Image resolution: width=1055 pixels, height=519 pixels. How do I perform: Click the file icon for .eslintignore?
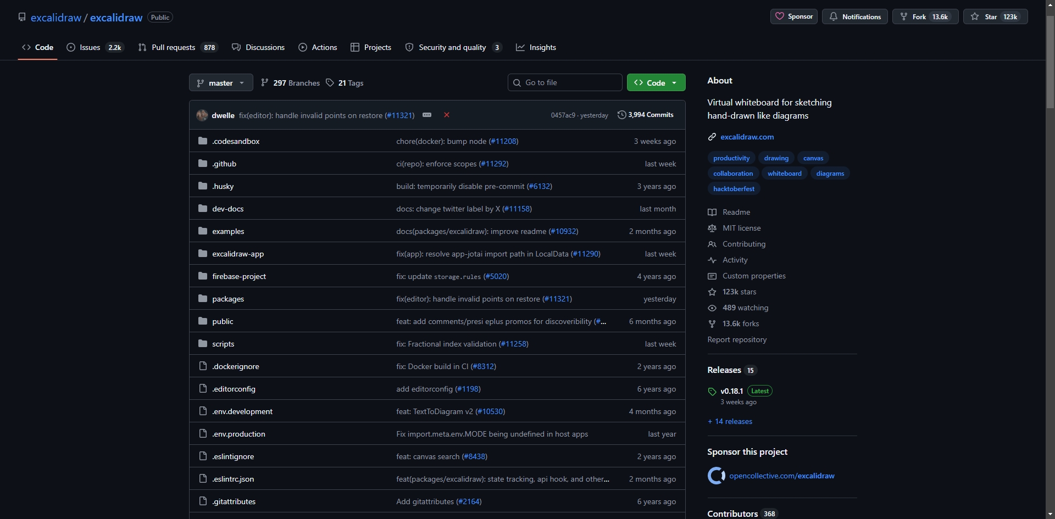coord(203,456)
